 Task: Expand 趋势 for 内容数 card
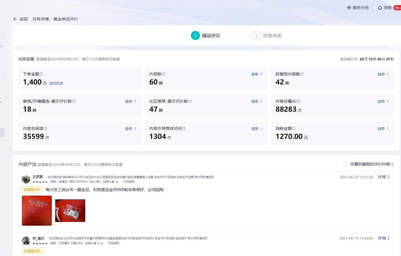pyautogui.click(x=257, y=74)
